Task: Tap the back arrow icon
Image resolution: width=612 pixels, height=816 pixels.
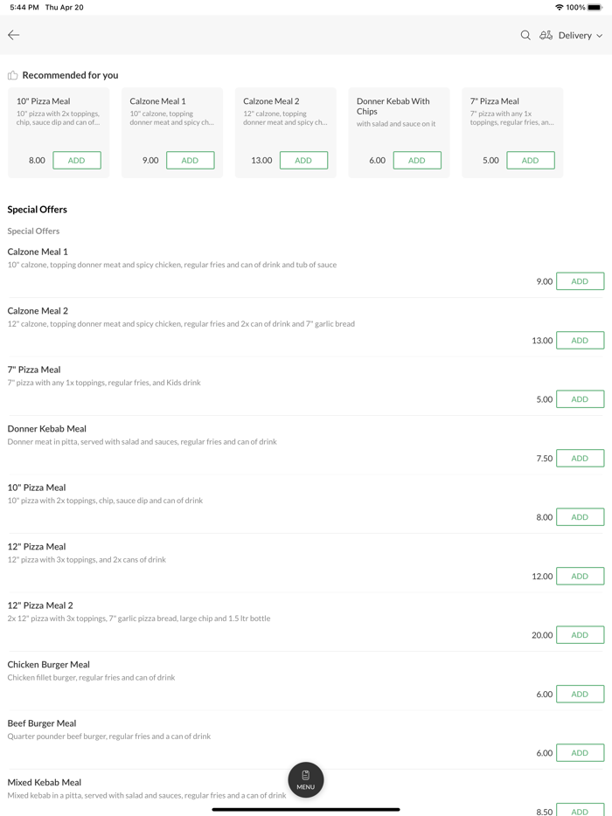Action: pyautogui.click(x=14, y=35)
